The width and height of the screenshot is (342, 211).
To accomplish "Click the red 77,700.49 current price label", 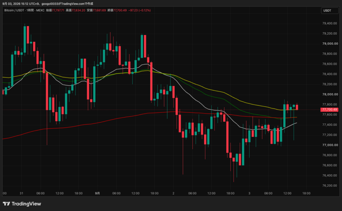I will [x=329, y=110].
